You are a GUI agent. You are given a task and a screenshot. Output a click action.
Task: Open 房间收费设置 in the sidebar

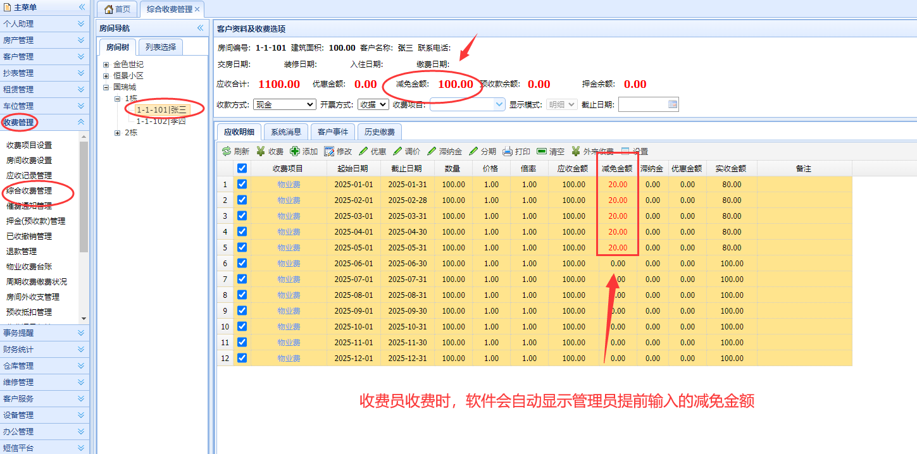click(29, 160)
